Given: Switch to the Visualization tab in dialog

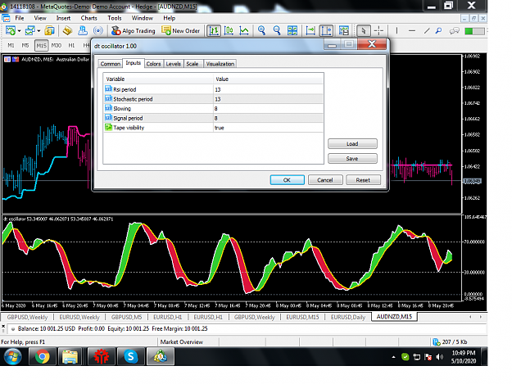Looking at the screenshot, I should 220,64.
